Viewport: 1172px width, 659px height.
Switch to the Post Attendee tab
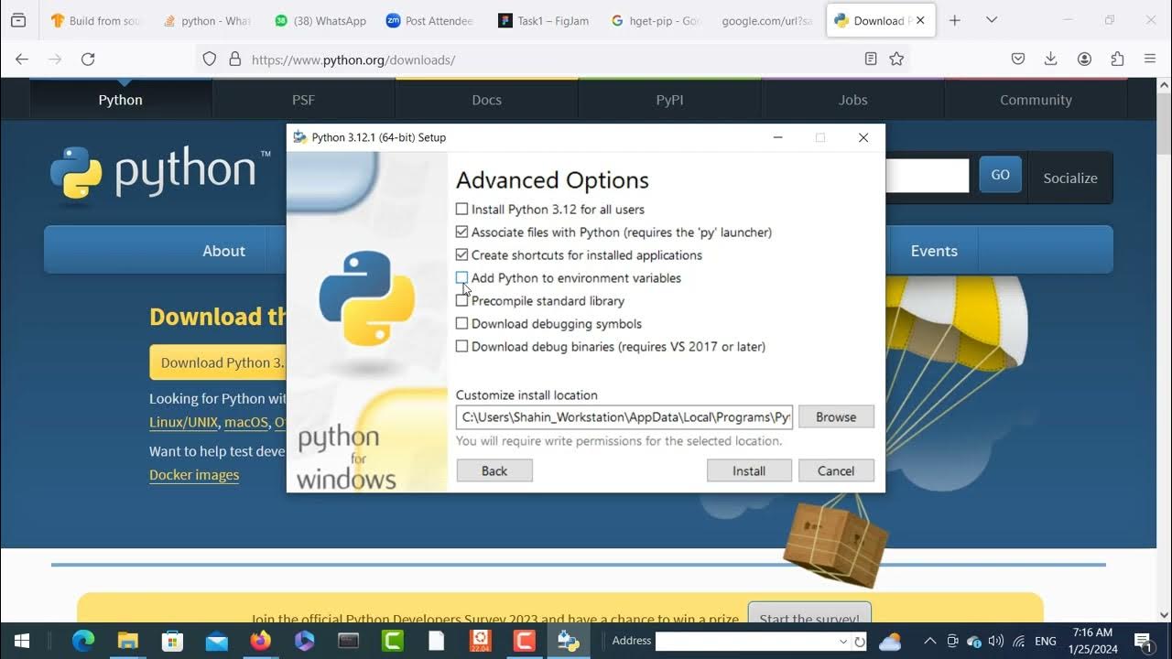tap(430, 20)
